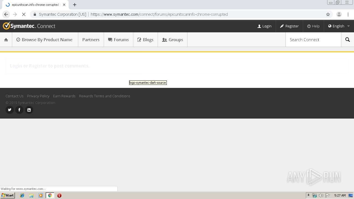Click the Action Center flag tray icon

click(328, 195)
